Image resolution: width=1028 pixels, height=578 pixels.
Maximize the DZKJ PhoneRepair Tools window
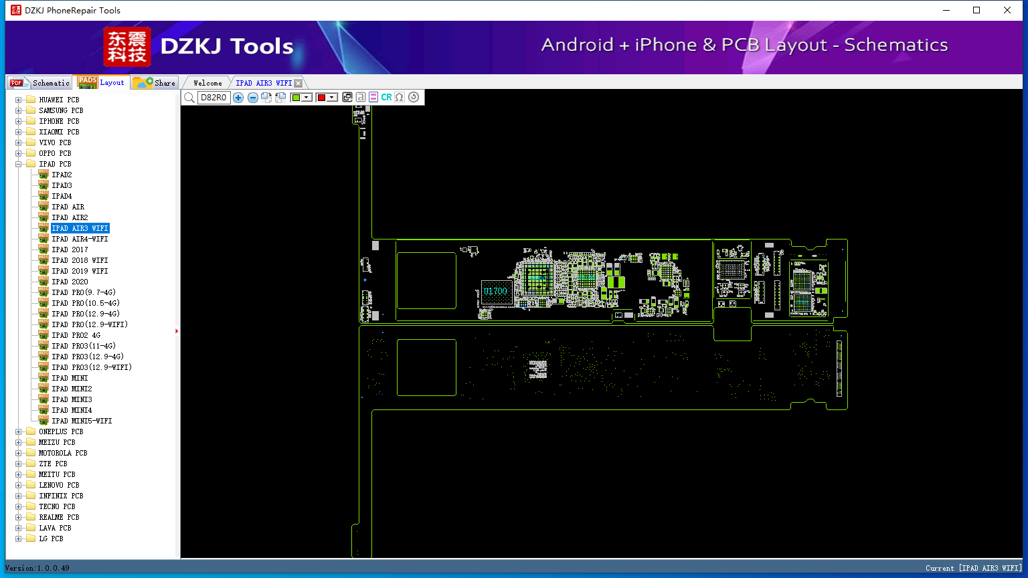(976, 10)
